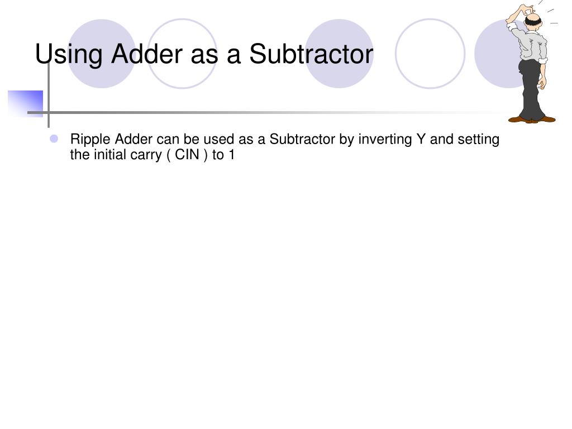Screen dimensions: 572x429
Task: Click the first outlined hollow circle
Action: pos(182,54)
